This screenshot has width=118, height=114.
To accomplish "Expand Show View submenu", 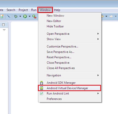I will point(70,39).
